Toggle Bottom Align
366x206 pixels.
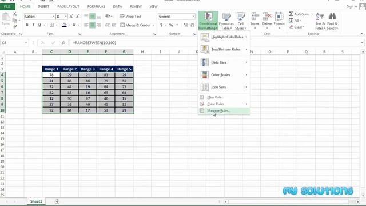click(99, 17)
